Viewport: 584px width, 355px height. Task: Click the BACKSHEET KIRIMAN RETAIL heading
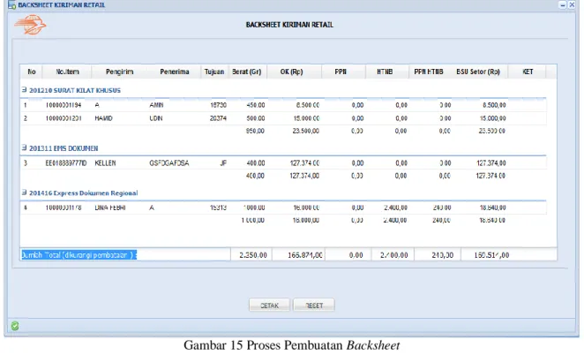coord(289,25)
